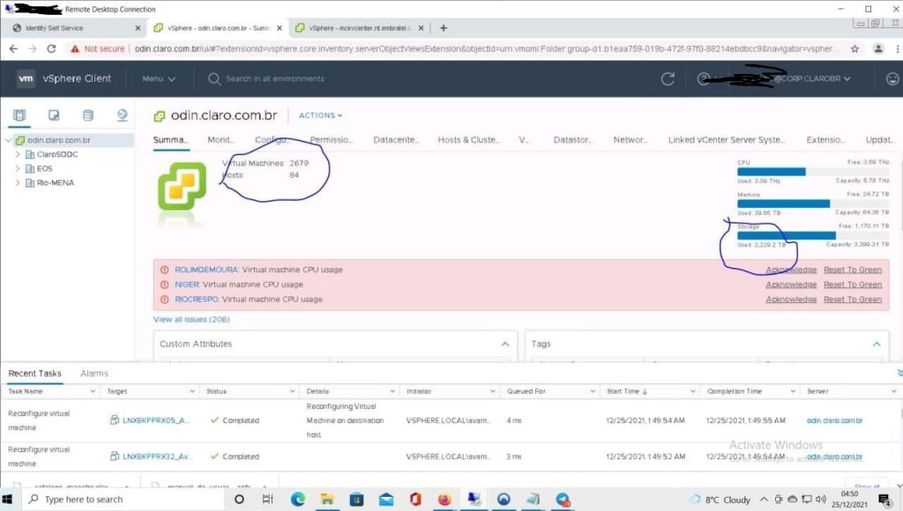Click the Storage usage capacity bar
903x511 pixels.
click(813, 235)
